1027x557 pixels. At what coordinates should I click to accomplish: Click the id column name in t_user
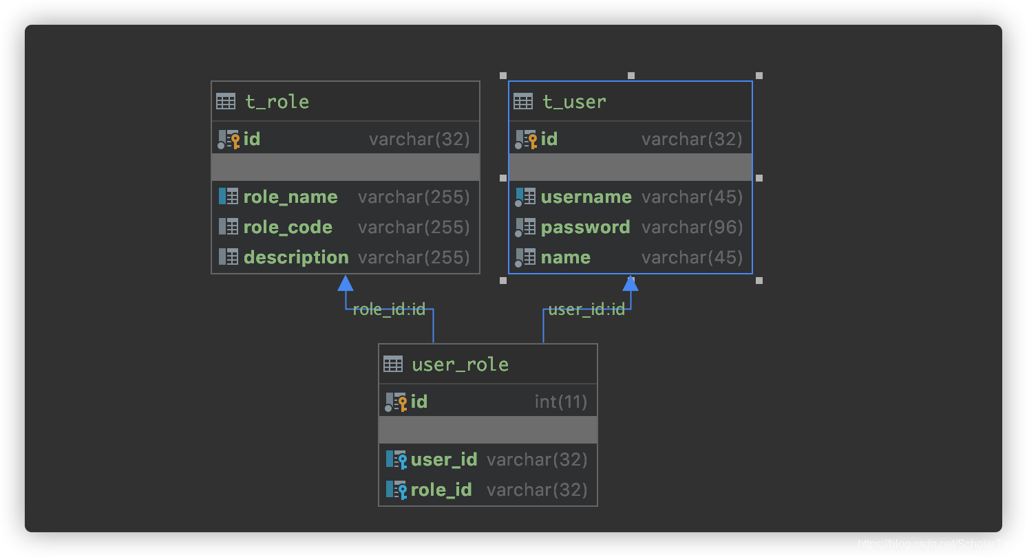tap(549, 139)
